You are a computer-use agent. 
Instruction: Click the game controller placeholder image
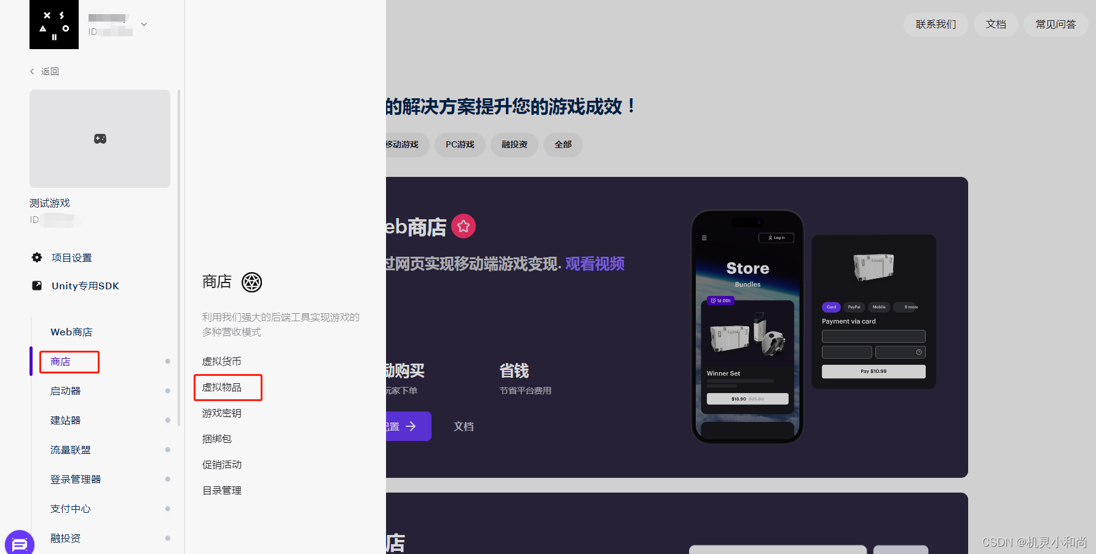coord(100,139)
